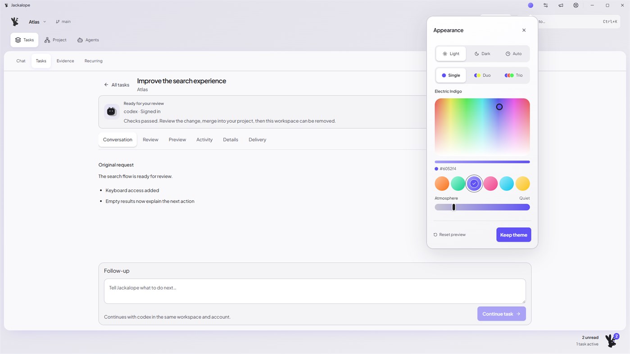
Task: Pick the orange color swatch
Action: [442, 184]
